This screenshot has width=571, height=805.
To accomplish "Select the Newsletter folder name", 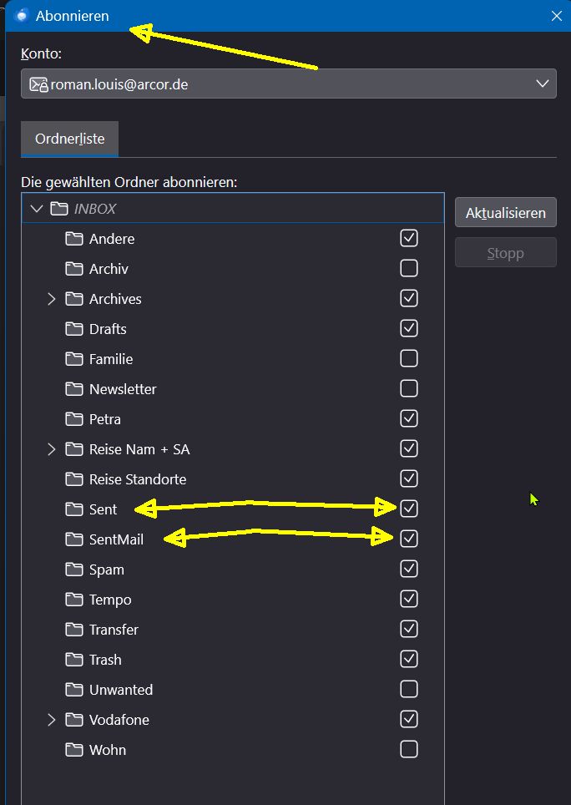I will [x=123, y=389].
